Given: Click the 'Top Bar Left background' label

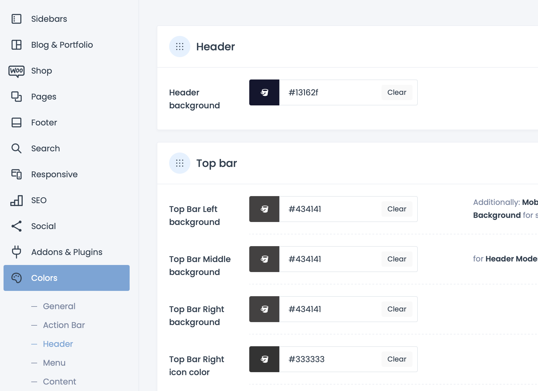Looking at the screenshot, I should [x=194, y=216].
